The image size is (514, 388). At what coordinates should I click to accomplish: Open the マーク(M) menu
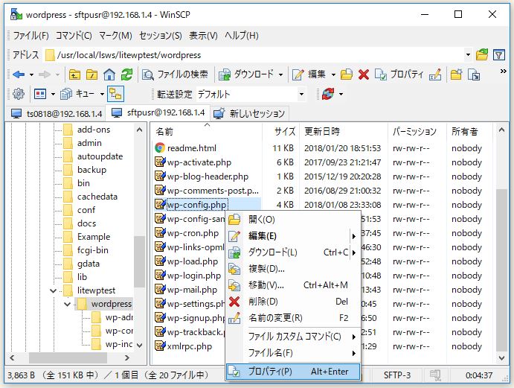click(115, 36)
